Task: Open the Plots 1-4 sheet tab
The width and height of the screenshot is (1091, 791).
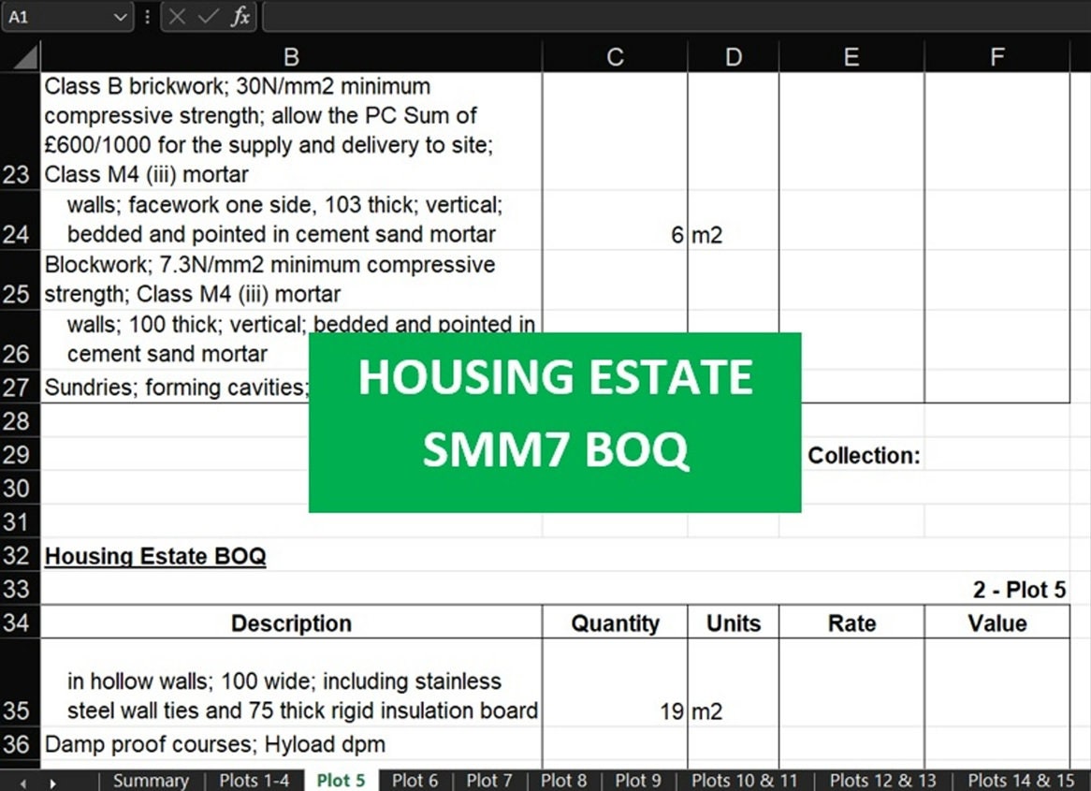Action: click(x=254, y=780)
